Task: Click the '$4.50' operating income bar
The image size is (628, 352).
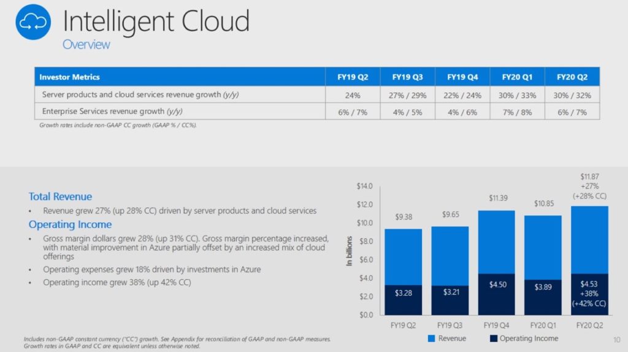Action: click(497, 294)
